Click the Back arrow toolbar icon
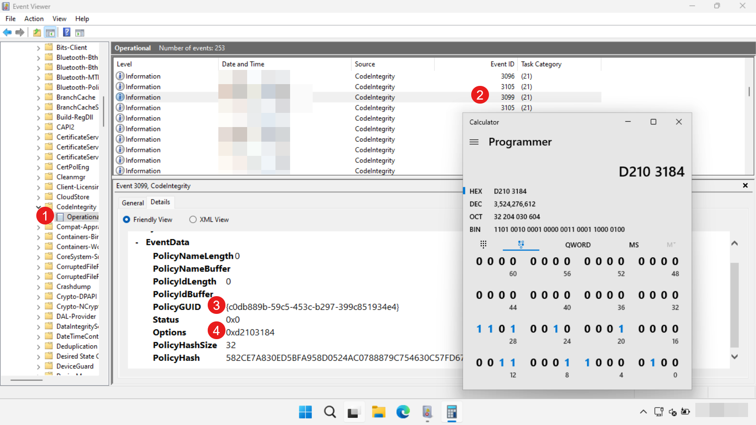The image size is (756, 425). pyautogui.click(x=7, y=32)
